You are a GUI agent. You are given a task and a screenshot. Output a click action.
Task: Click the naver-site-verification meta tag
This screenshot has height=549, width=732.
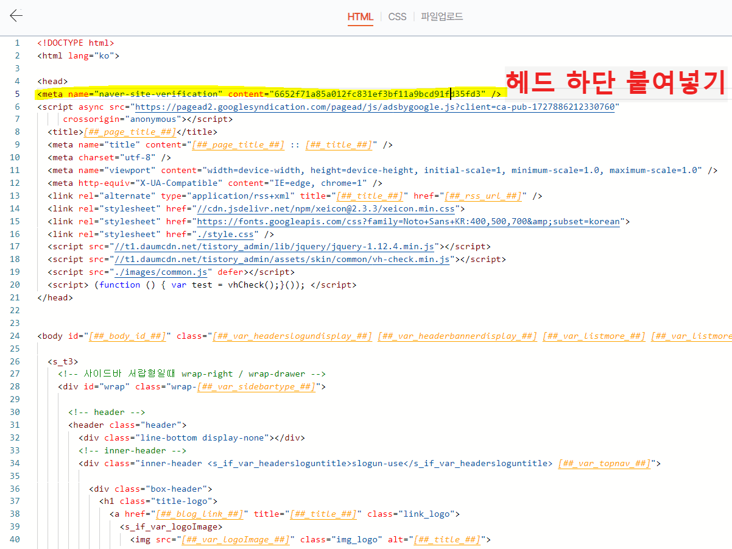pyautogui.click(x=269, y=94)
